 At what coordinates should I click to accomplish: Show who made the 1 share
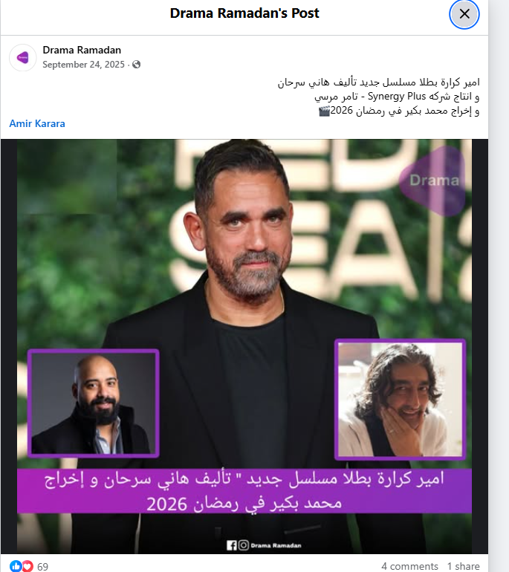tap(464, 566)
